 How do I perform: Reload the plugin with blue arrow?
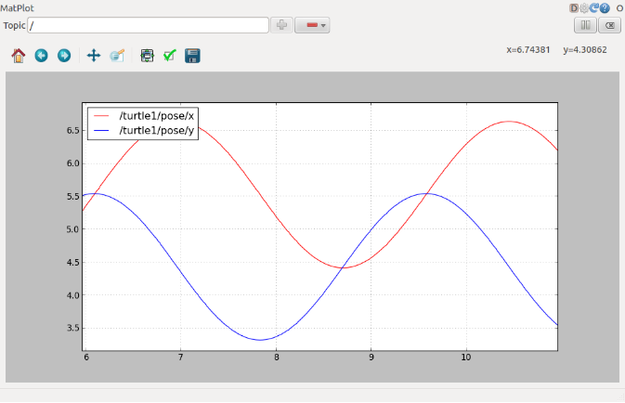pos(594,8)
